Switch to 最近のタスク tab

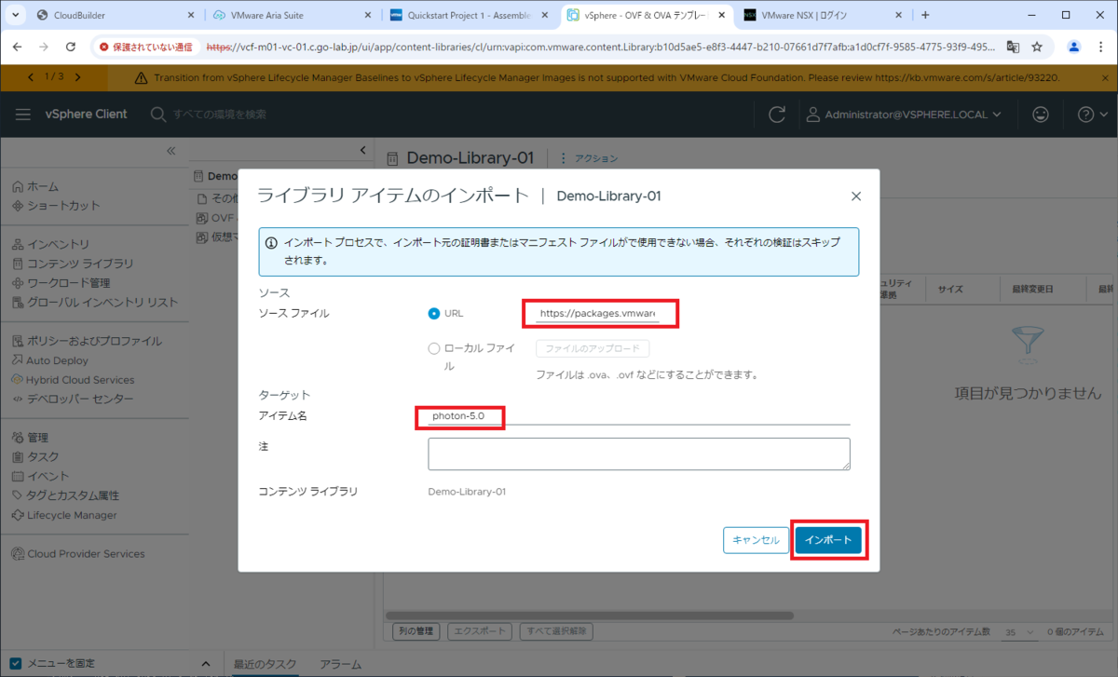coord(265,664)
